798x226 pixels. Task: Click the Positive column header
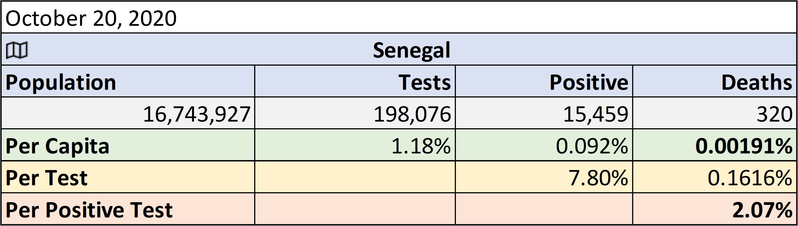[544, 81]
